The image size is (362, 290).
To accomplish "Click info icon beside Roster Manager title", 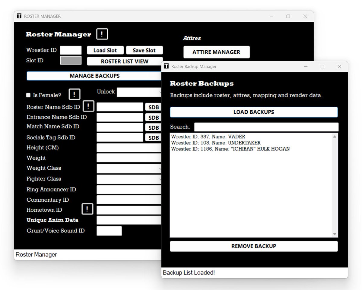I will [102, 34].
